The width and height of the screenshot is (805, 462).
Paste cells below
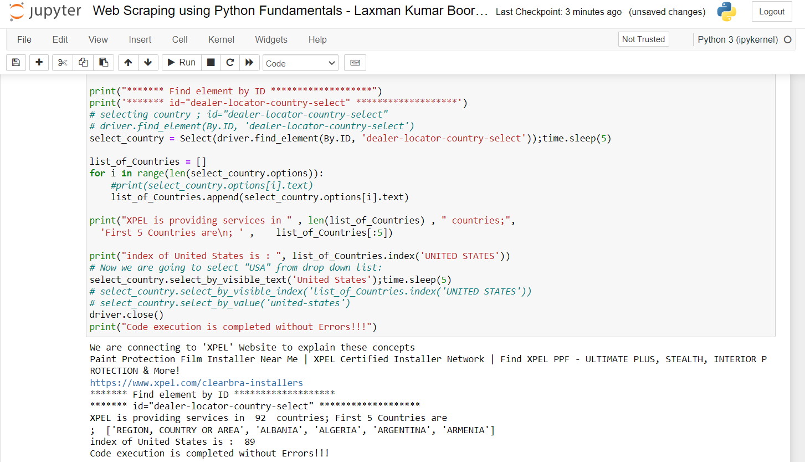click(104, 63)
